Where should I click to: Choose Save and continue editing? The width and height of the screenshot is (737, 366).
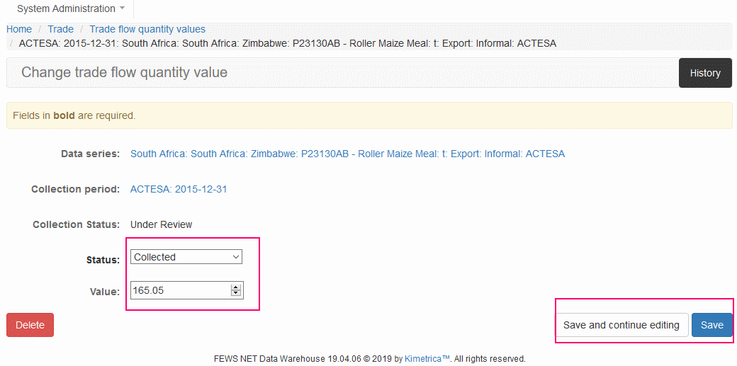[x=621, y=325]
